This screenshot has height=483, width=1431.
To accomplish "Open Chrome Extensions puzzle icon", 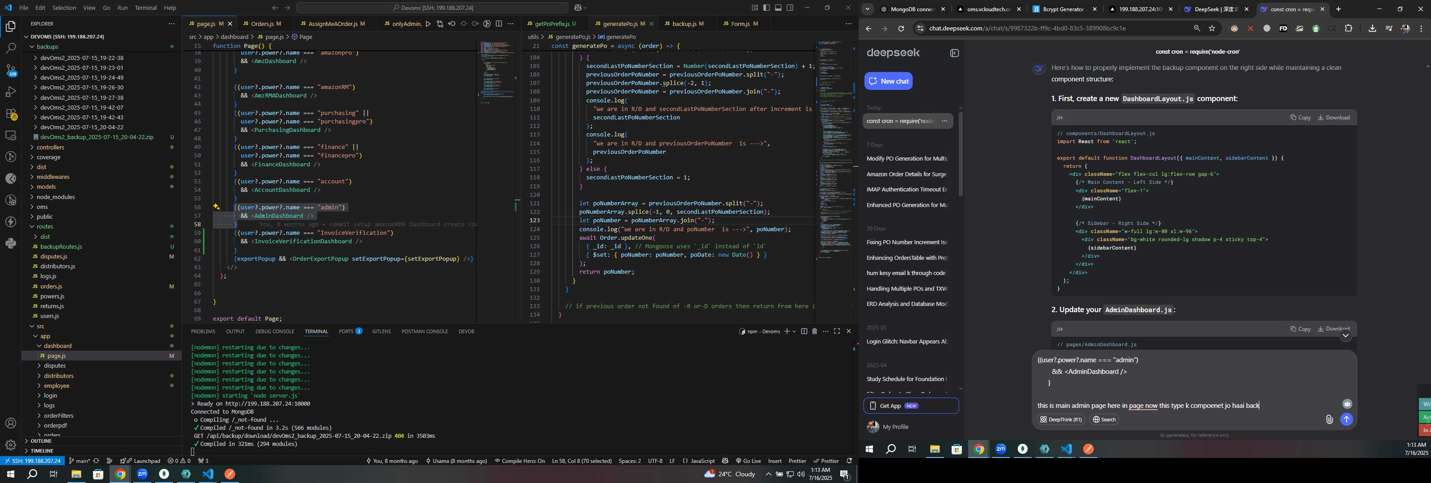I will click(1348, 28).
